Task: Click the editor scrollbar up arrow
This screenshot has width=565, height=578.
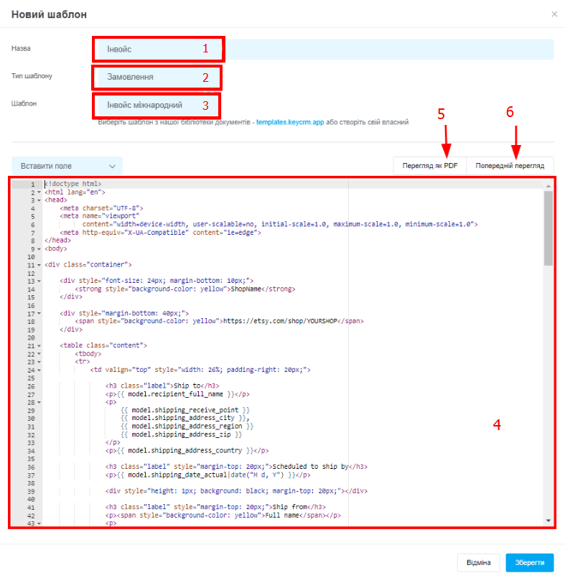Action: (x=548, y=186)
